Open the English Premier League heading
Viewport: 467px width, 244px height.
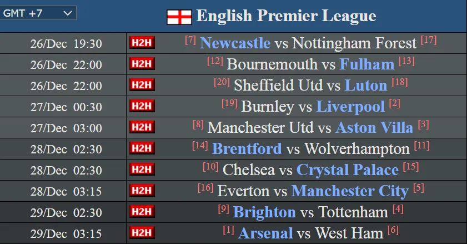coord(286,16)
